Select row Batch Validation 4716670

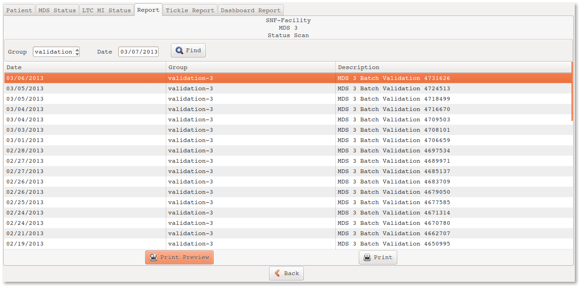click(288, 109)
